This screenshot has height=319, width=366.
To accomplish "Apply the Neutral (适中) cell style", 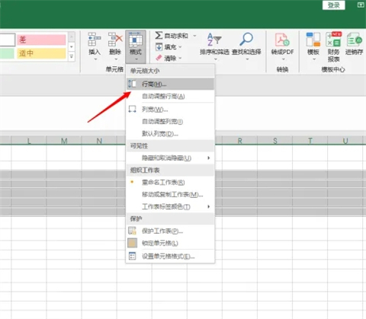I will tap(41, 53).
